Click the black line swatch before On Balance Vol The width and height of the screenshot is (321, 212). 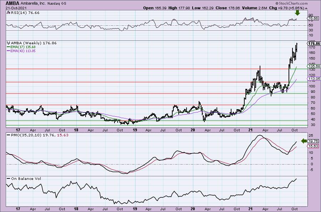pos(9,178)
